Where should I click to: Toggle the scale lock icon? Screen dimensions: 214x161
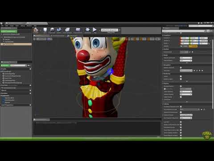click(209, 44)
